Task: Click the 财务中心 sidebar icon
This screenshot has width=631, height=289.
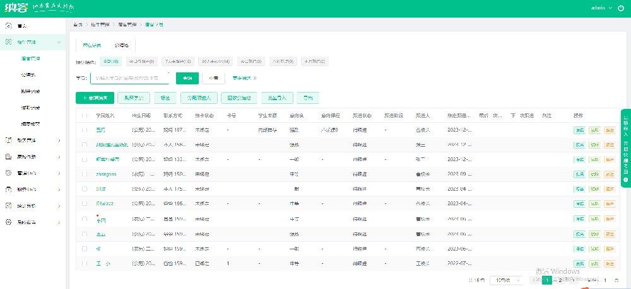Action: (8, 189)
